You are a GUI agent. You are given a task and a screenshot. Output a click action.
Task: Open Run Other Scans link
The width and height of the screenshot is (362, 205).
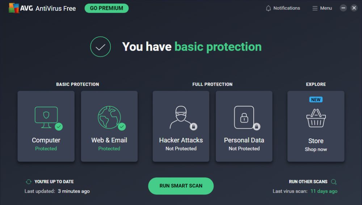click(x=308, y=182)
